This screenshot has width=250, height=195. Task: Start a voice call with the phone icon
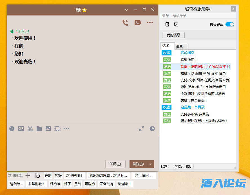click(x=126, y=23)
